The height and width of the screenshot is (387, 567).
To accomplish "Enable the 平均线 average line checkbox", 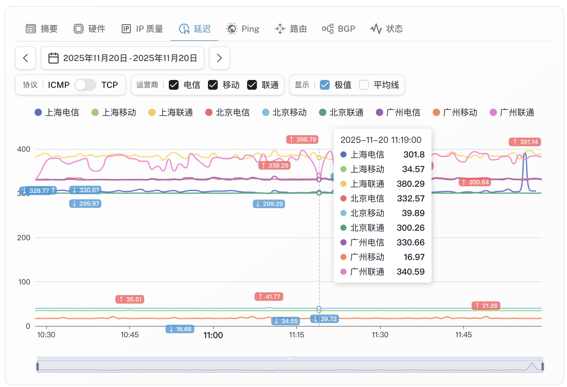I will 364,85.
